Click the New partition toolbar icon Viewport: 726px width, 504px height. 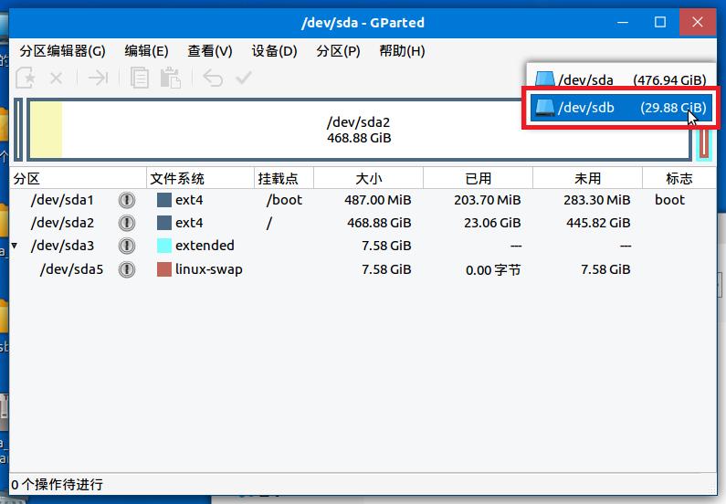coord(25,78)
